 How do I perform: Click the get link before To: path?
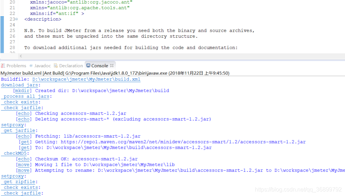tap(25, 148)
